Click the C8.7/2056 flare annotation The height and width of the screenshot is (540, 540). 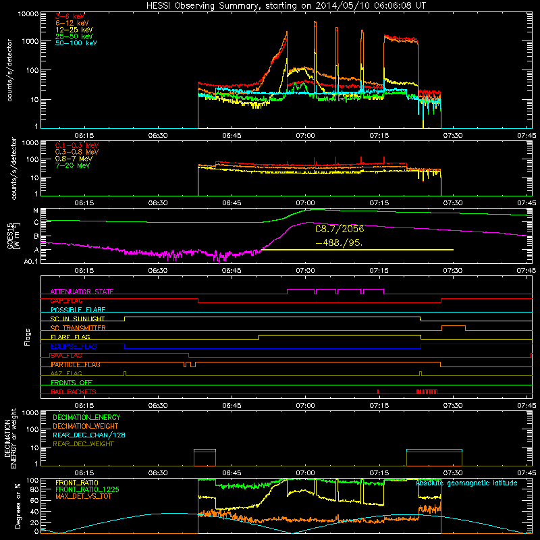point(340,229)
